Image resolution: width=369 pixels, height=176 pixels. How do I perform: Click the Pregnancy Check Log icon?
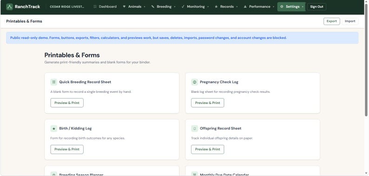tap(195, 82)
